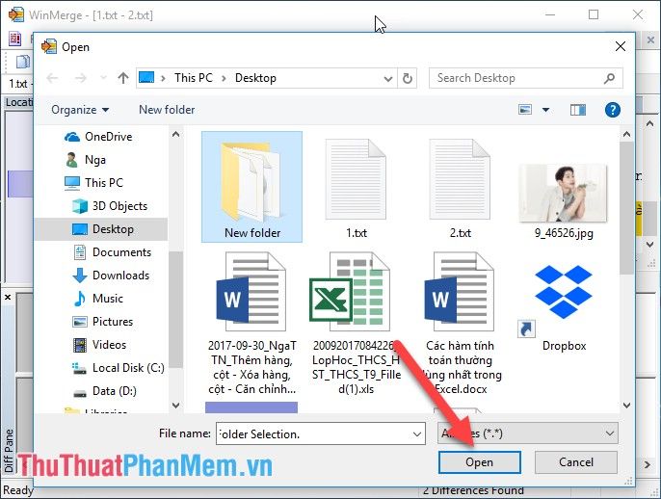
Task: Click the Back navigation arrow
Action: point(52,78)
